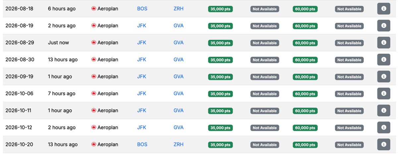
Task: Follow GVA link on 2026-09-19 row
Action: (178, 77)
